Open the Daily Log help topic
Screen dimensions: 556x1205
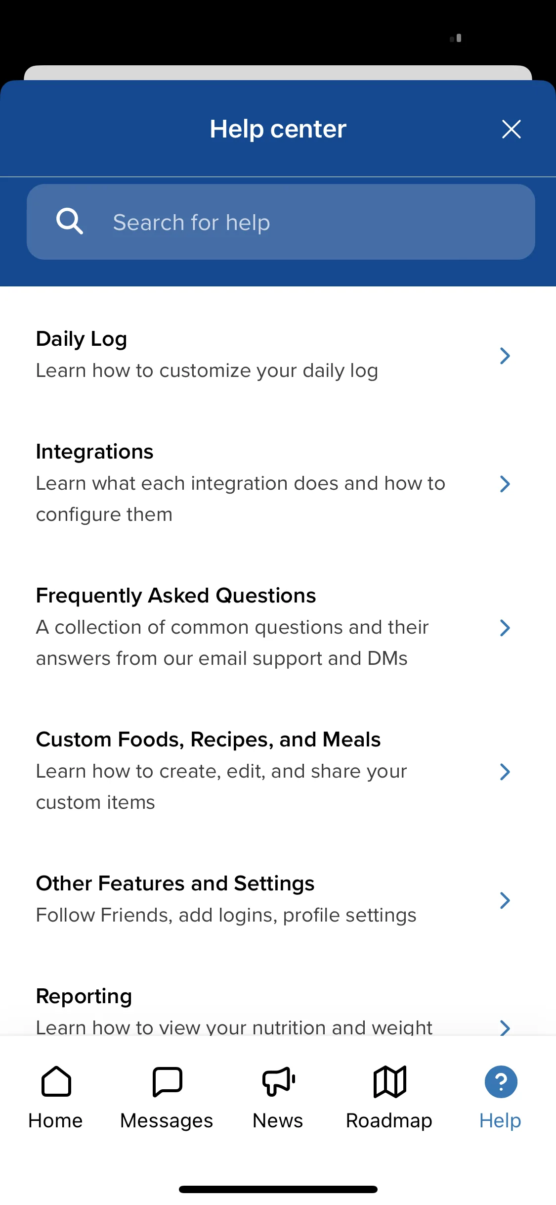pos(278,355)
